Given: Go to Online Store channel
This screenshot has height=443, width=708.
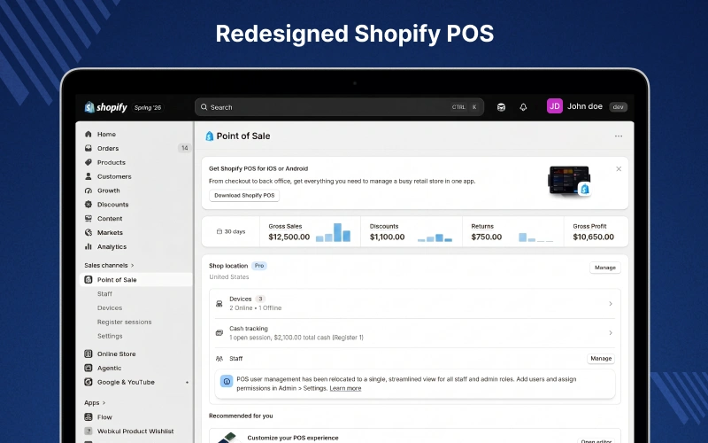Looking at the screenshot, I should click(117, 354).
